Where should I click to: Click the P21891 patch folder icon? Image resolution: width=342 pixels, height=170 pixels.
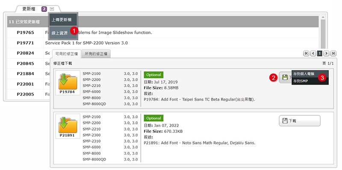[x=68, y=126]
